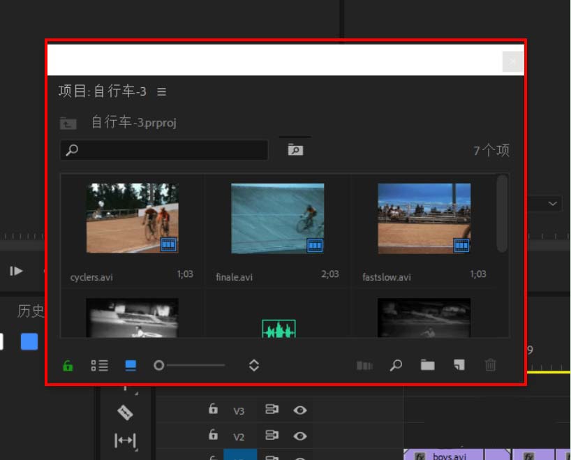The image size is (571, 460).
Task: Open the sort icons dropdown
Action: [x=254, y=365]
